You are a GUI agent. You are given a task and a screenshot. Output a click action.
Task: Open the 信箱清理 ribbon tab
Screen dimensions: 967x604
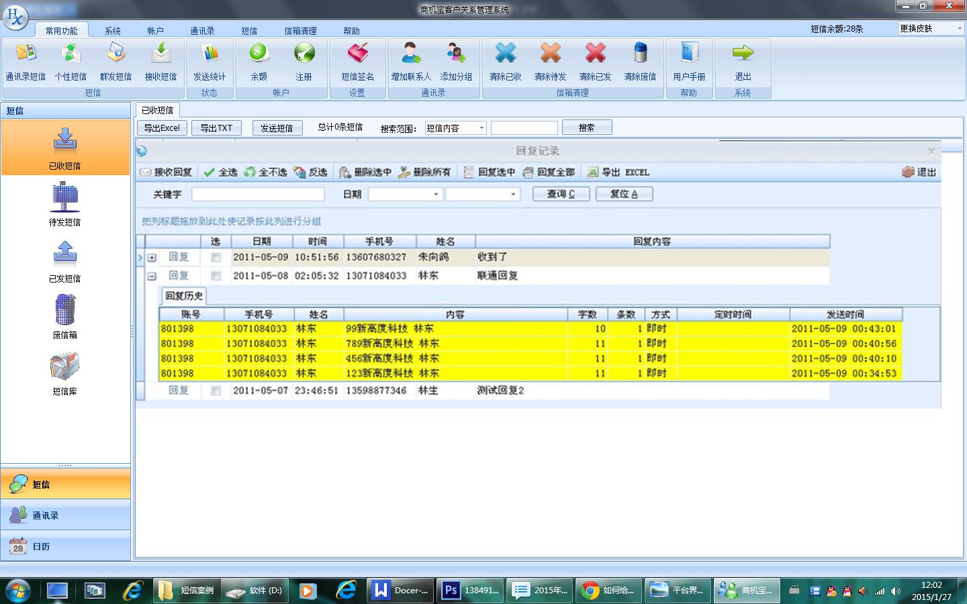click(x=300, y=31)
